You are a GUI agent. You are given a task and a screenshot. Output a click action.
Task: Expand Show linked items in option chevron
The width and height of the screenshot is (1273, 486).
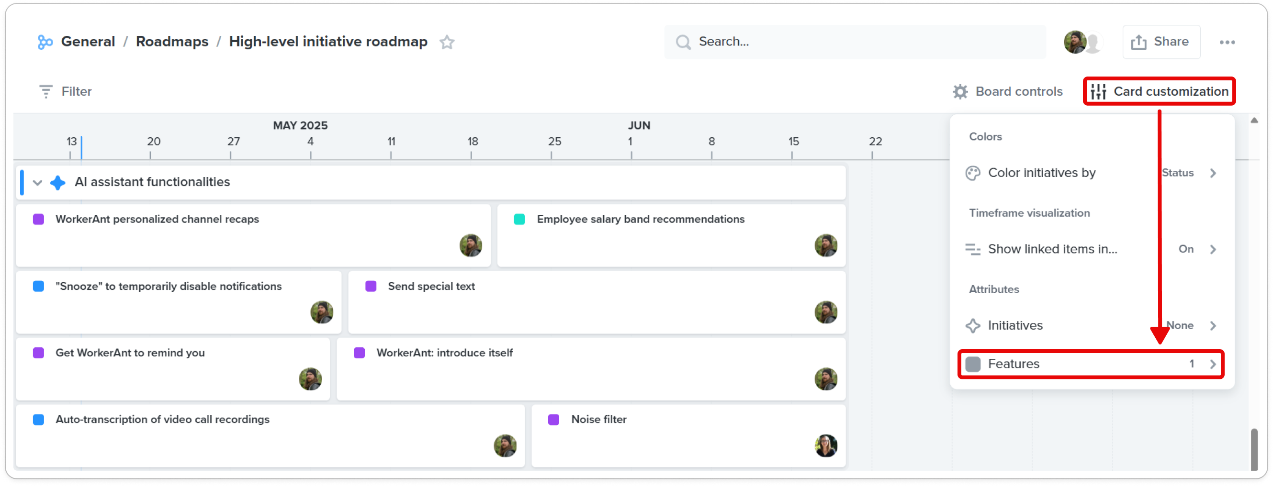click(1213, 249)
